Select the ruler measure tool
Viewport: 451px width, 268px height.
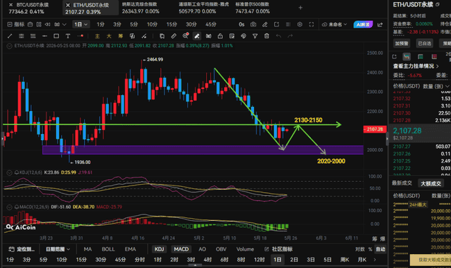click(173, 36)
